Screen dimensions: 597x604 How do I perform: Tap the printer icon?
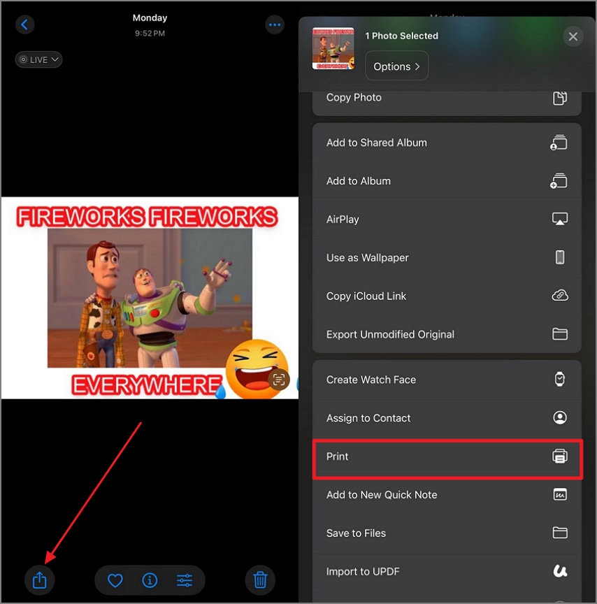coord(560,456)
